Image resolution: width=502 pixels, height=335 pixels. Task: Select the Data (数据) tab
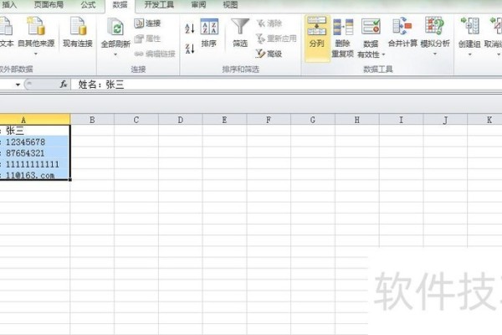120,5
